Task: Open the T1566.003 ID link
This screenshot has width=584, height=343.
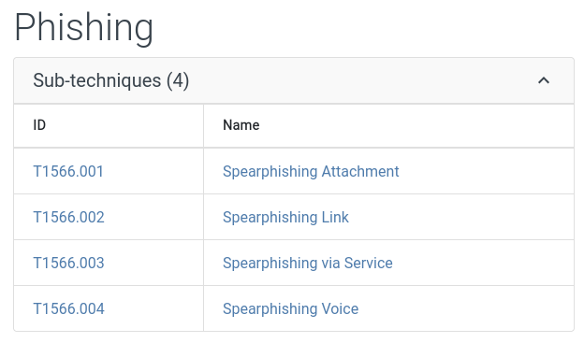Action: point(68,263)
